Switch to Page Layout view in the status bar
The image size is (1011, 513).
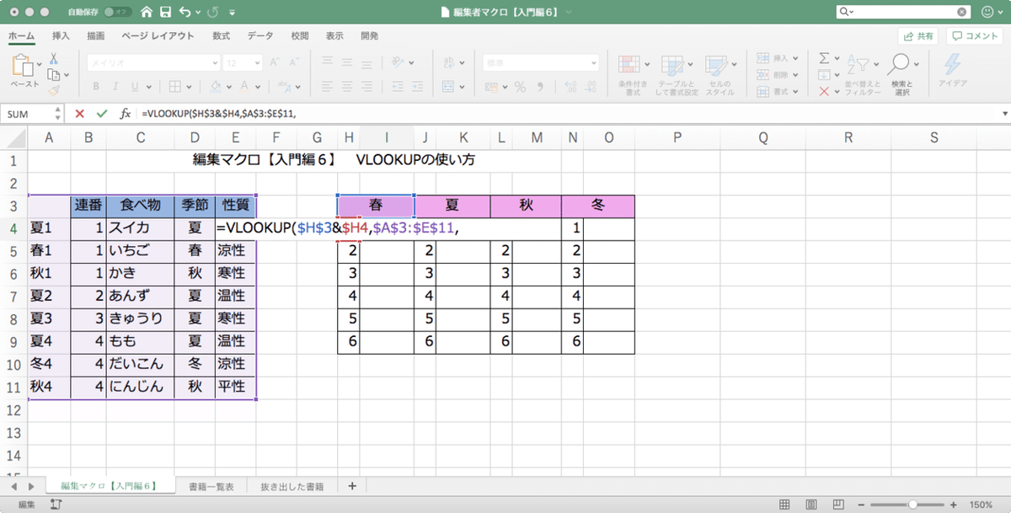810,504
